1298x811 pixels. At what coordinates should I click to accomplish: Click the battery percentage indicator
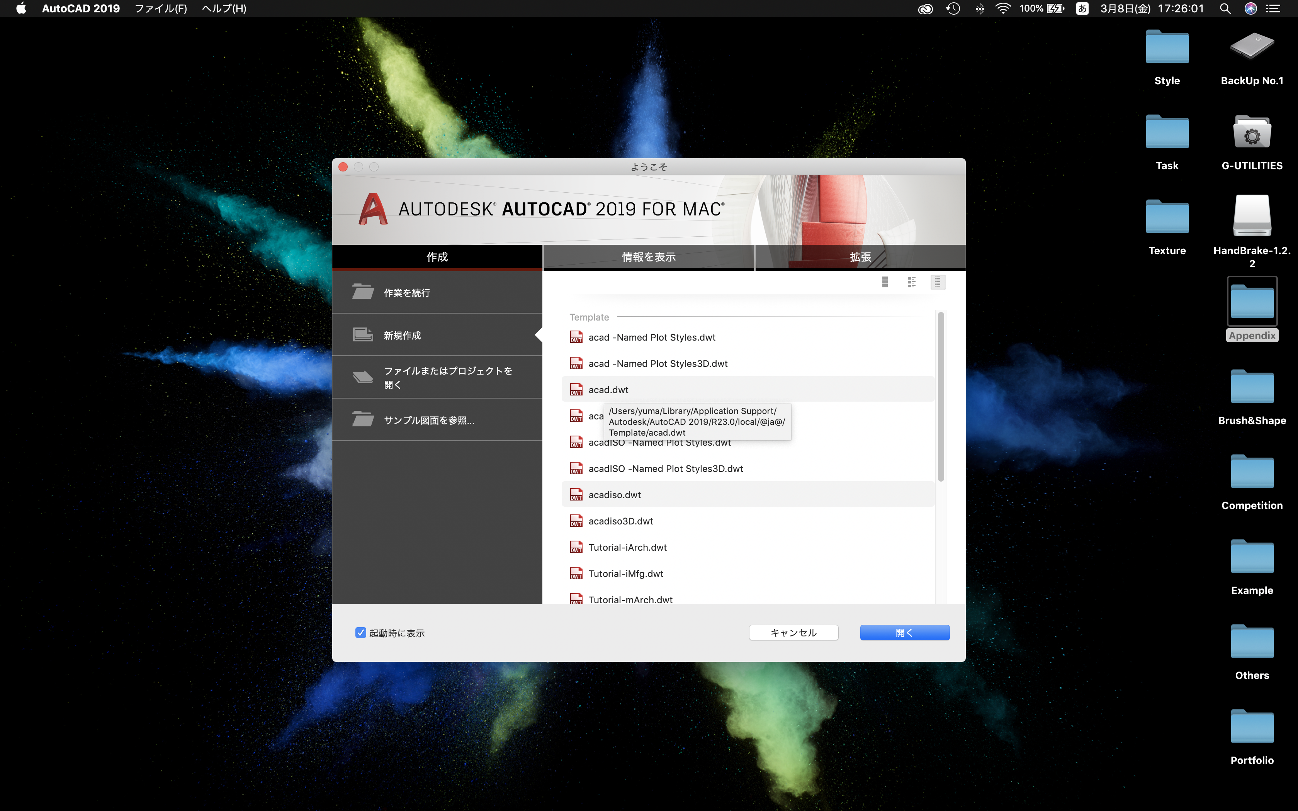point(1041,8)
